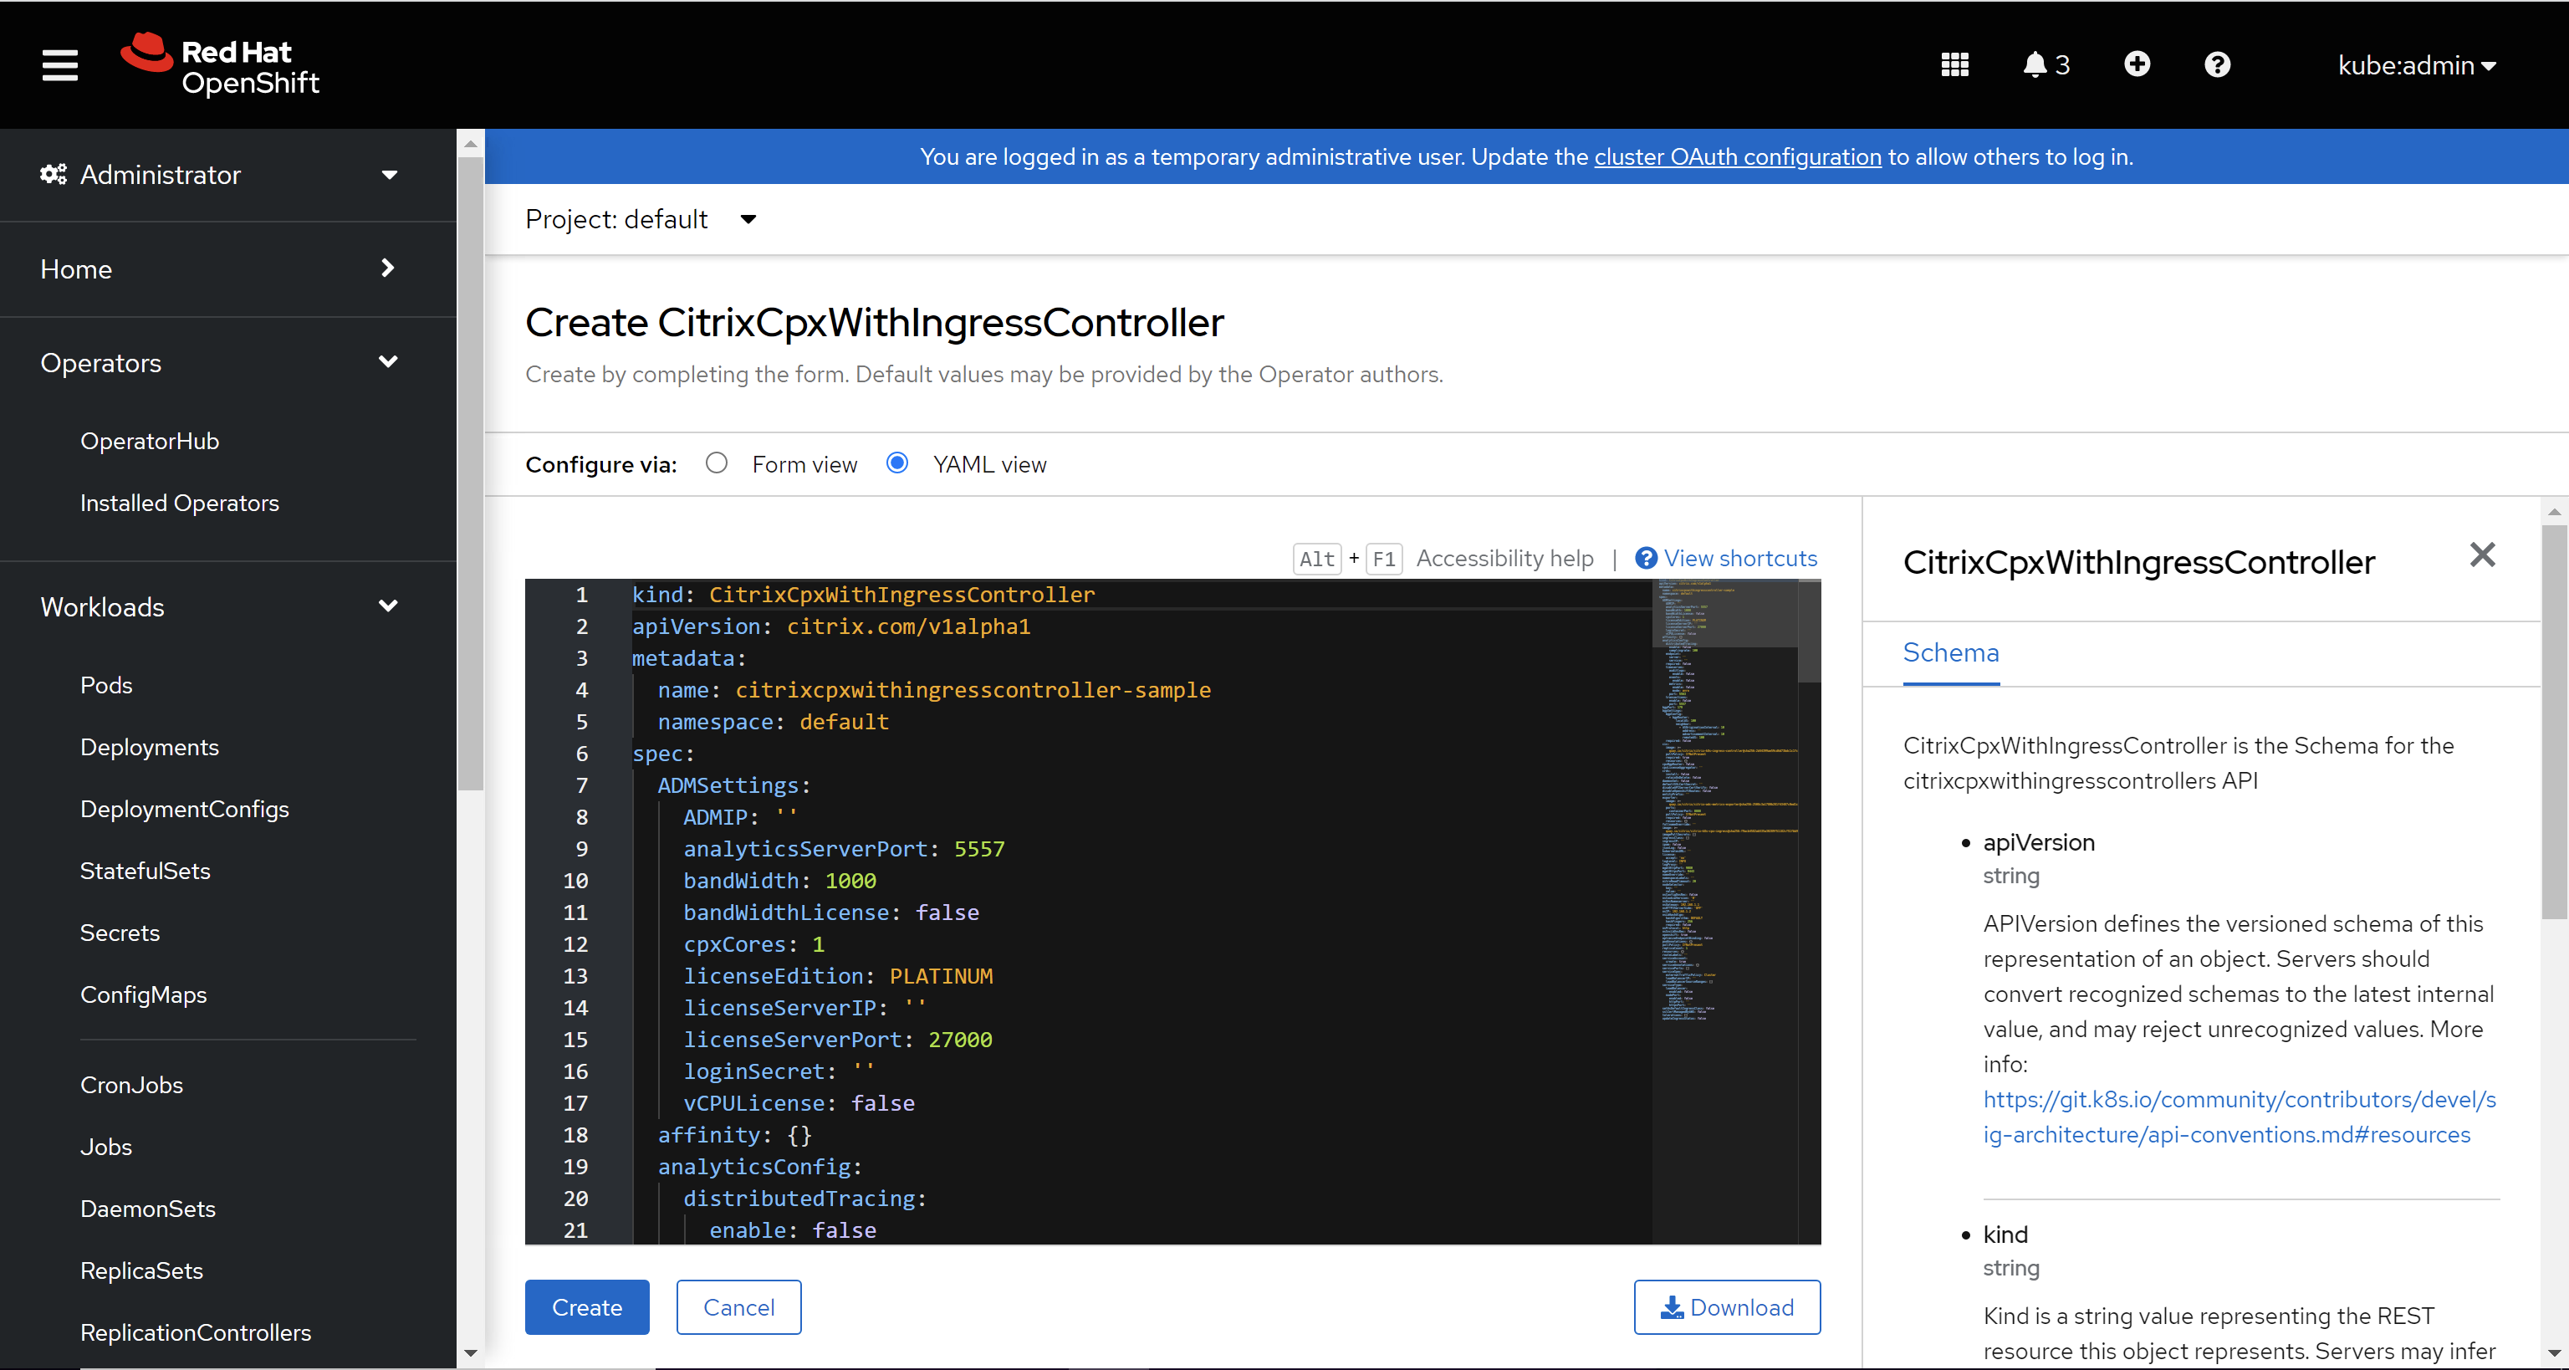This screenshot has height=1370, width=2569.
Task: Open ReplicationControllers in sidebar
Action: (196, 1332)
